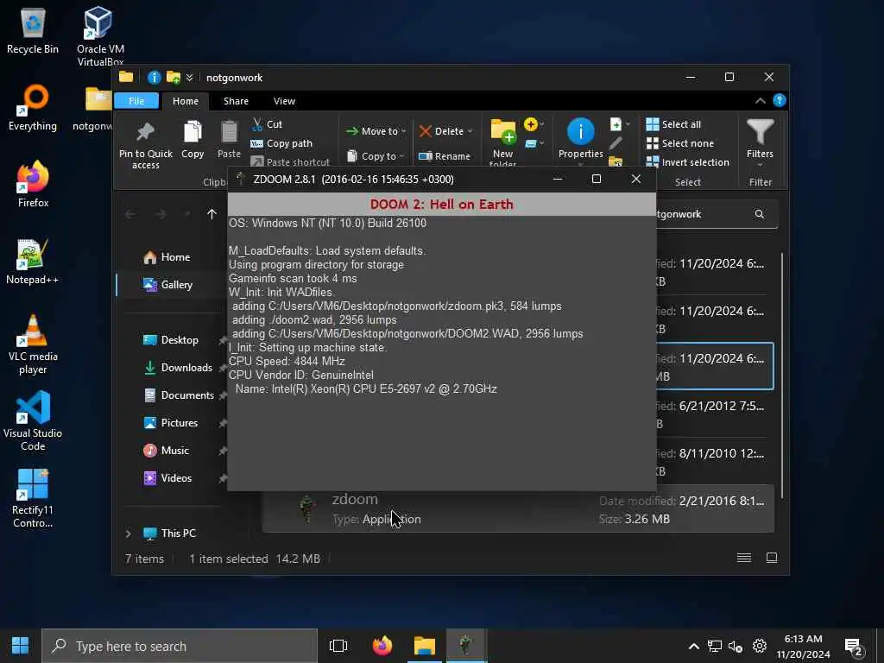Click Select none in ribbon
Screen dimensions: 884x663
point(680,143)
